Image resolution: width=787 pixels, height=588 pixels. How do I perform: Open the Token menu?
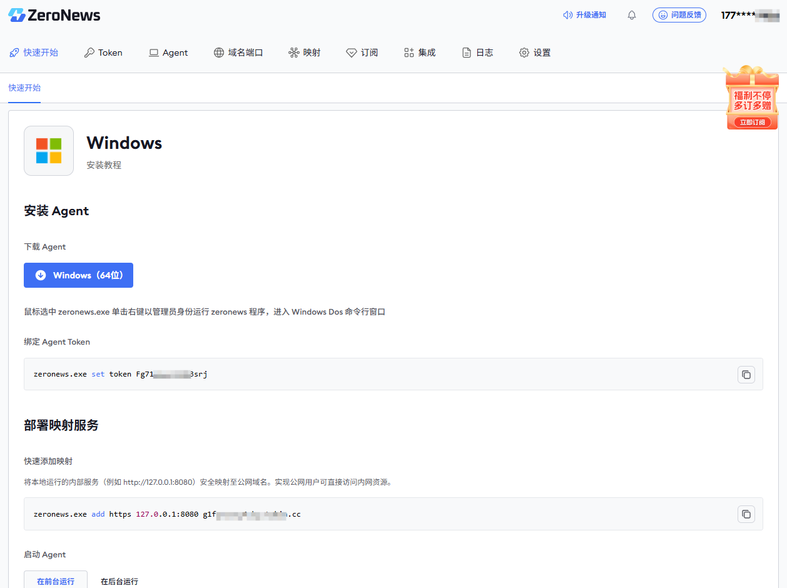[x=103, y=53]
